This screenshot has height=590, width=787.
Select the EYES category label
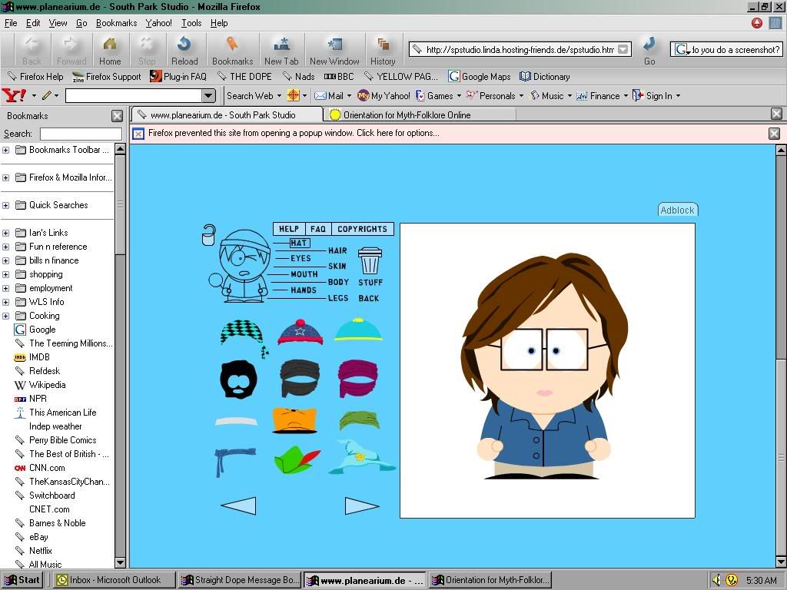tap(301, 259)
